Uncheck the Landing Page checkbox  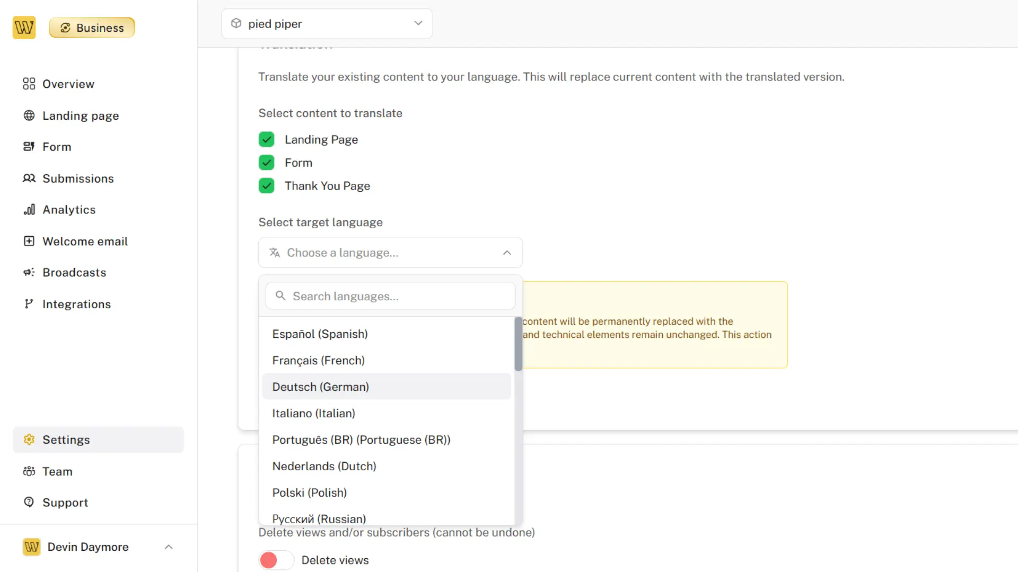(x=266, y=139)
